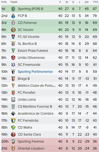The height and width of the screenshot is (152, 99).
Task: Click the Atlético Clube de Portu... team name
Action: (x=37, y=86)
